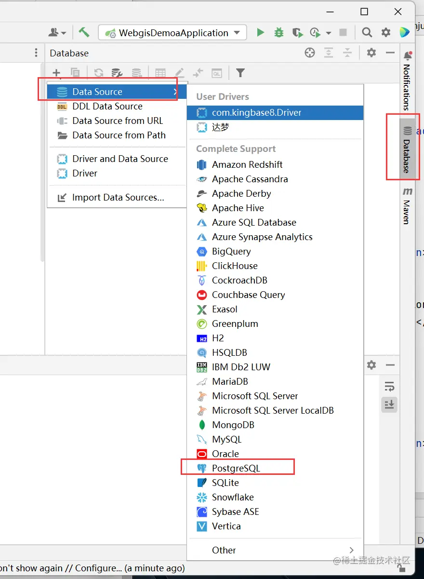Click the stop square icon
The height and width of the screenshot is (579, 424).
pos(343,32)
